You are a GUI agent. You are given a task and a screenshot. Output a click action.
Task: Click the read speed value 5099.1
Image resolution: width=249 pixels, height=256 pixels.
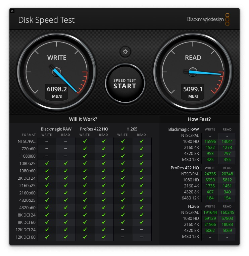pyautogui.click(x=193, y=89)
